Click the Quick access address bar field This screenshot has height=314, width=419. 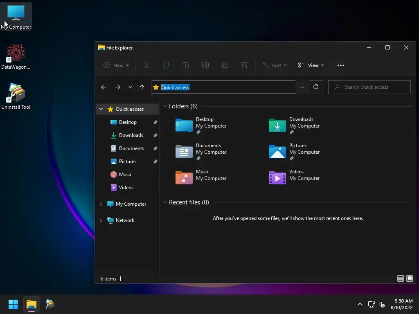(223, 87)
